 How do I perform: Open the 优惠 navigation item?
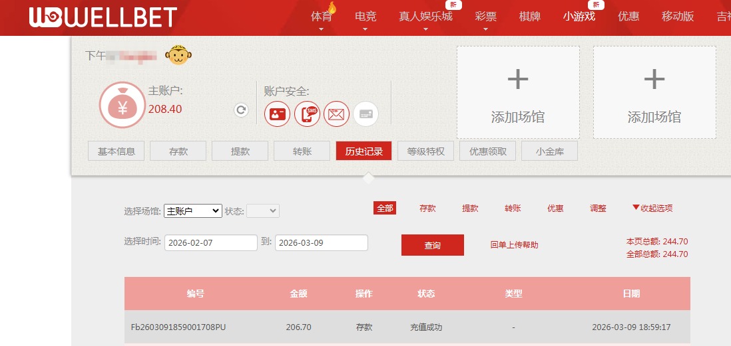pyautogui.click(x=628, y=17)
